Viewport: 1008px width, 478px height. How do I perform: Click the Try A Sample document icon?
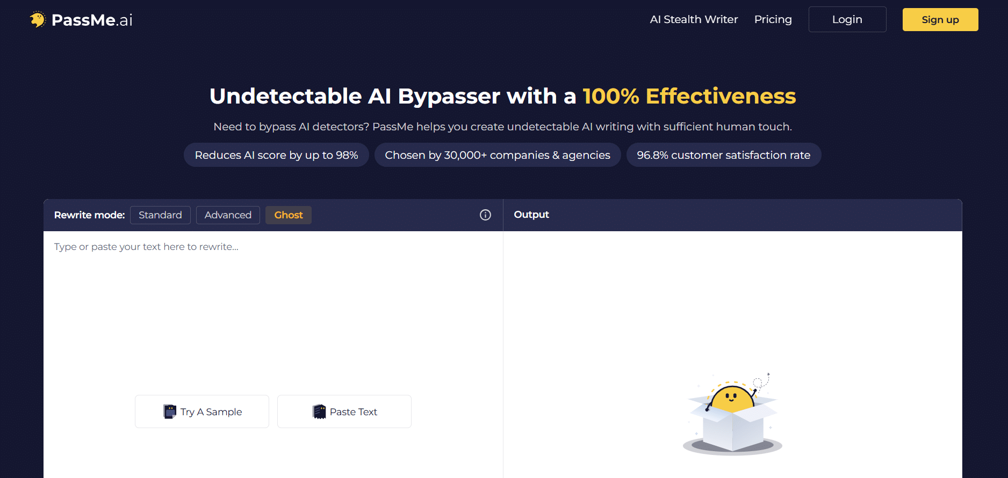click(170, 411)
